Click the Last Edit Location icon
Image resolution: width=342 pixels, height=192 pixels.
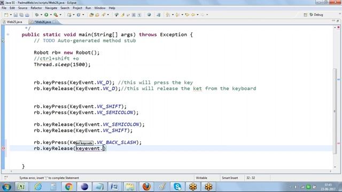tap(187, 15)
